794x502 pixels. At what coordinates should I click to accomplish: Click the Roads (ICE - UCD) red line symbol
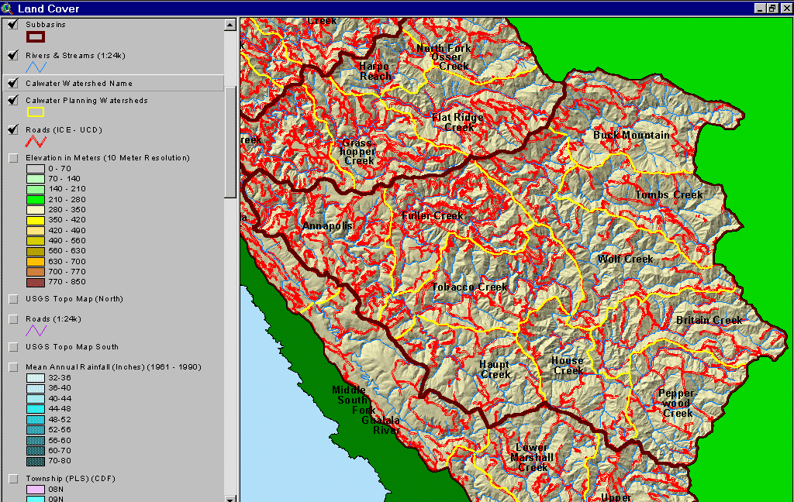(36, 141)
